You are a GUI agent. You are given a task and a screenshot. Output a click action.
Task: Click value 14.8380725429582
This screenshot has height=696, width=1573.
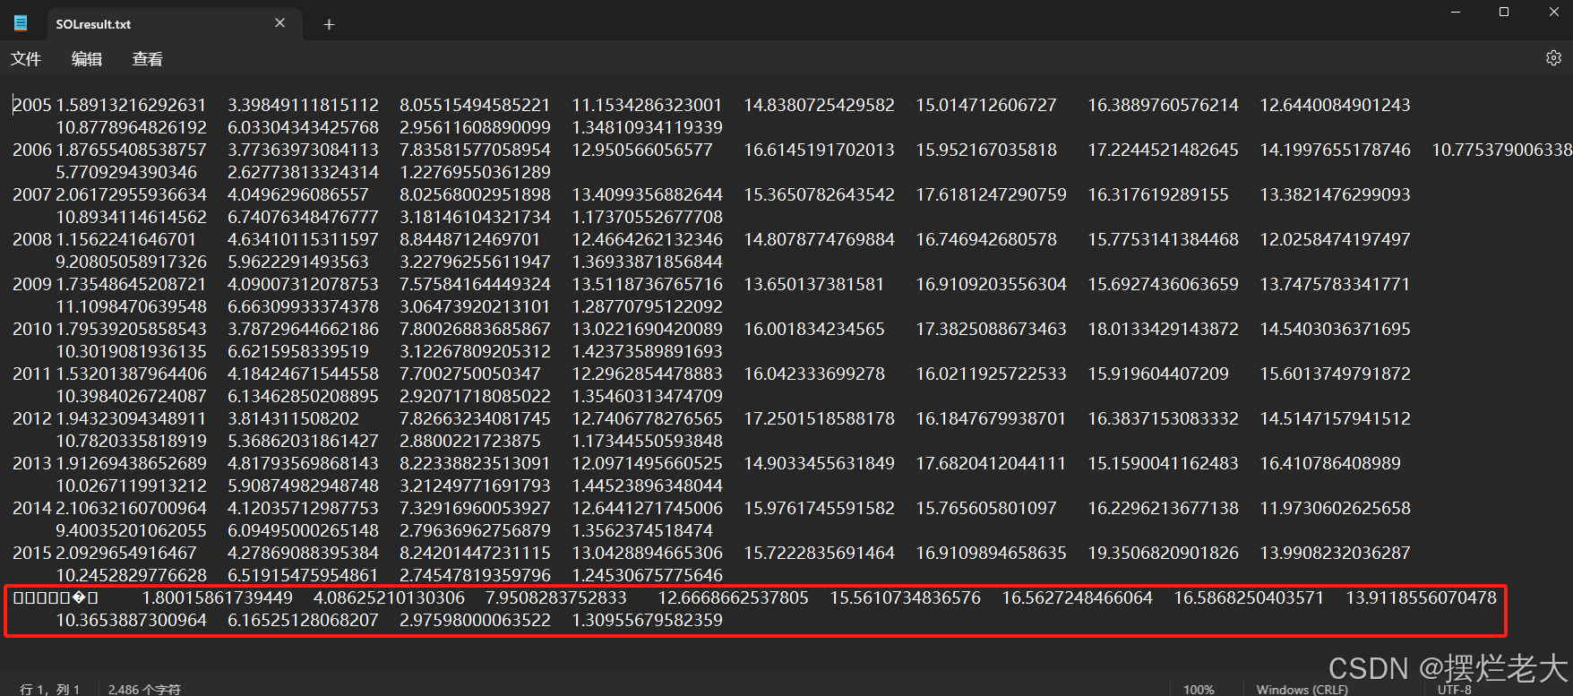pos(819,105)
